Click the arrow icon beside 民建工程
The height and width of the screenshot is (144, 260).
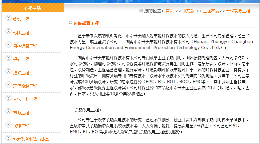(x=8, y=124)
